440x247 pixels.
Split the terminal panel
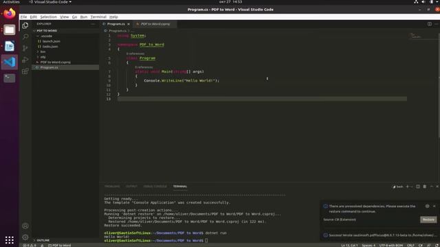(418, 187)
